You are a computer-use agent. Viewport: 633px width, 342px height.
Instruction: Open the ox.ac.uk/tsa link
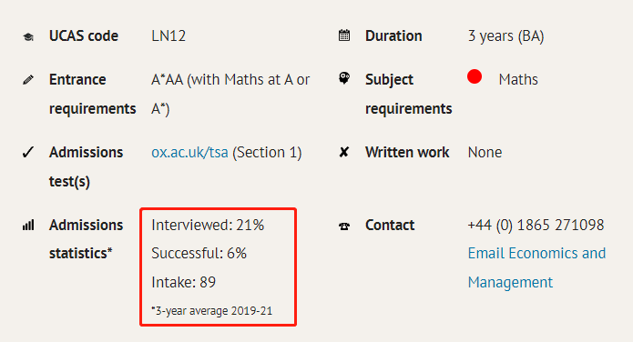189,153
